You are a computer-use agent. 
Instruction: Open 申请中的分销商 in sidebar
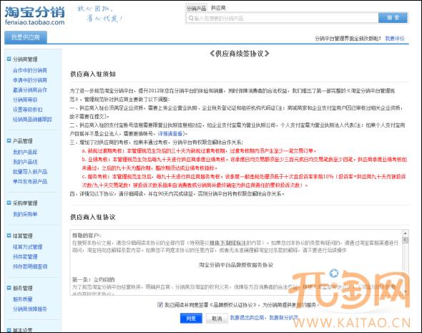point(30,80)
